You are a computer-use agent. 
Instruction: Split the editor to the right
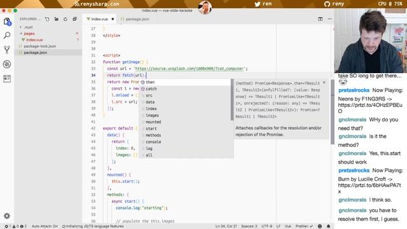[321, 19]
